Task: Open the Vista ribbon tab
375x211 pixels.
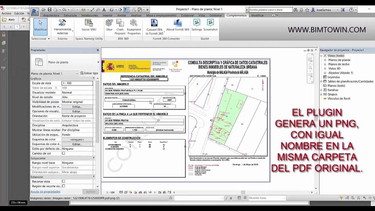Action: click(x=202, y=15)
